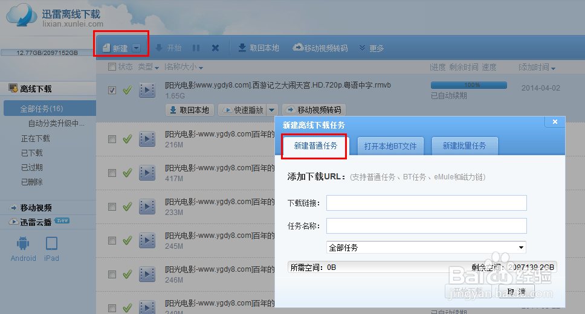Screen dimensions: 585x314
Task: Click the video file icon of the 216M task
Action: pyautogui.click(x=147, y=139)
